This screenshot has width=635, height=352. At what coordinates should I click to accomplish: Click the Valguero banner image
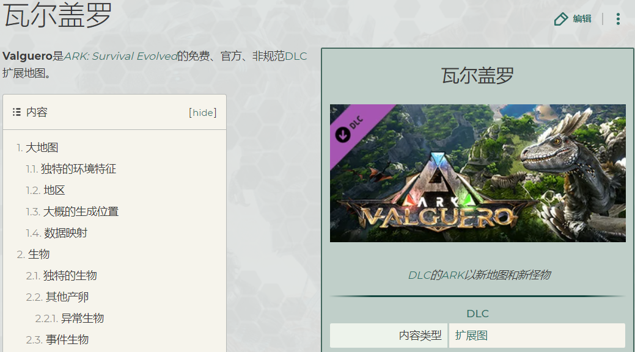pos(477,173)
